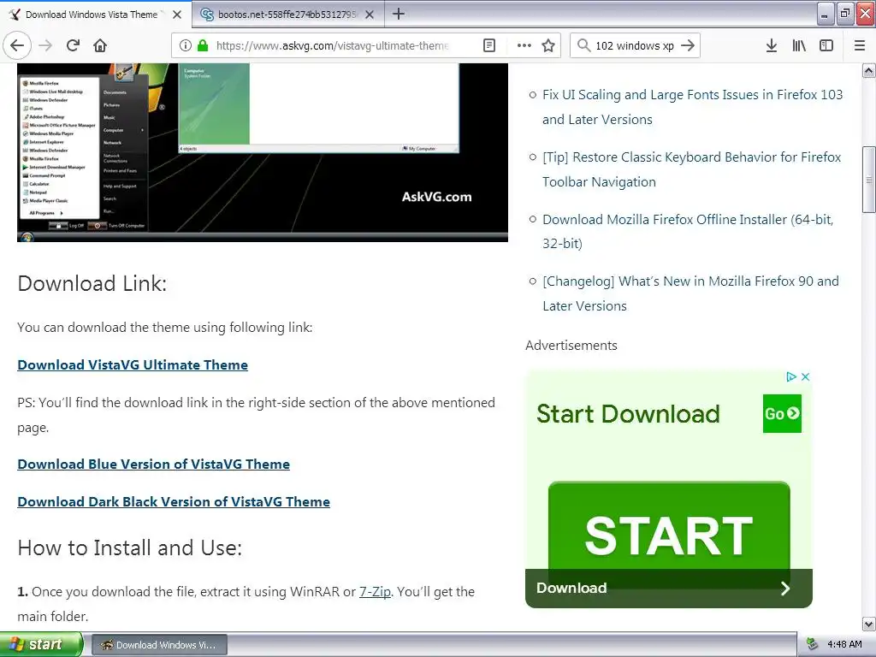Open Fix UI Scaling and Large Fonts article
Viewport: 876px width, 657px height.
(692, 107)
